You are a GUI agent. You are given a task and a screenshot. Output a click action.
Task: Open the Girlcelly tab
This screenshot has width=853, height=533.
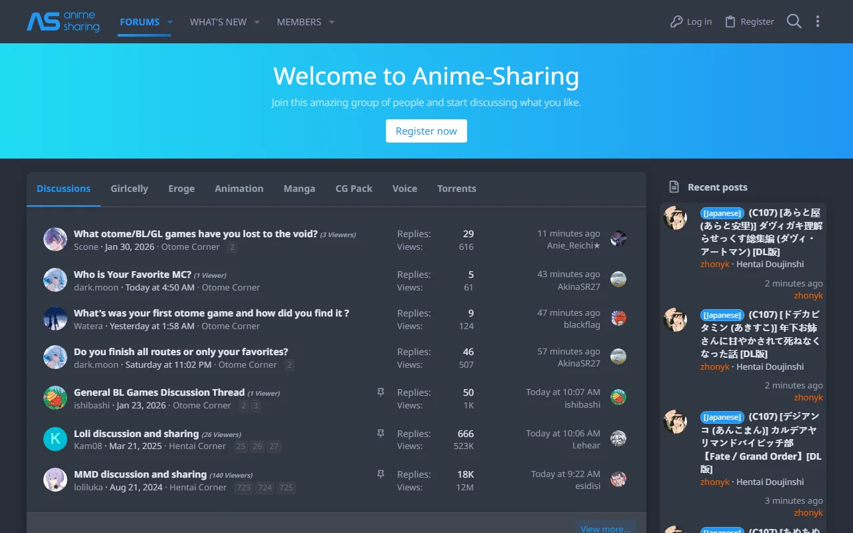[129, 189]
